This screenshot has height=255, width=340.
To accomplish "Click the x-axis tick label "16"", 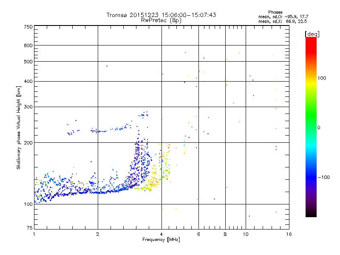I will coord(289,234).
